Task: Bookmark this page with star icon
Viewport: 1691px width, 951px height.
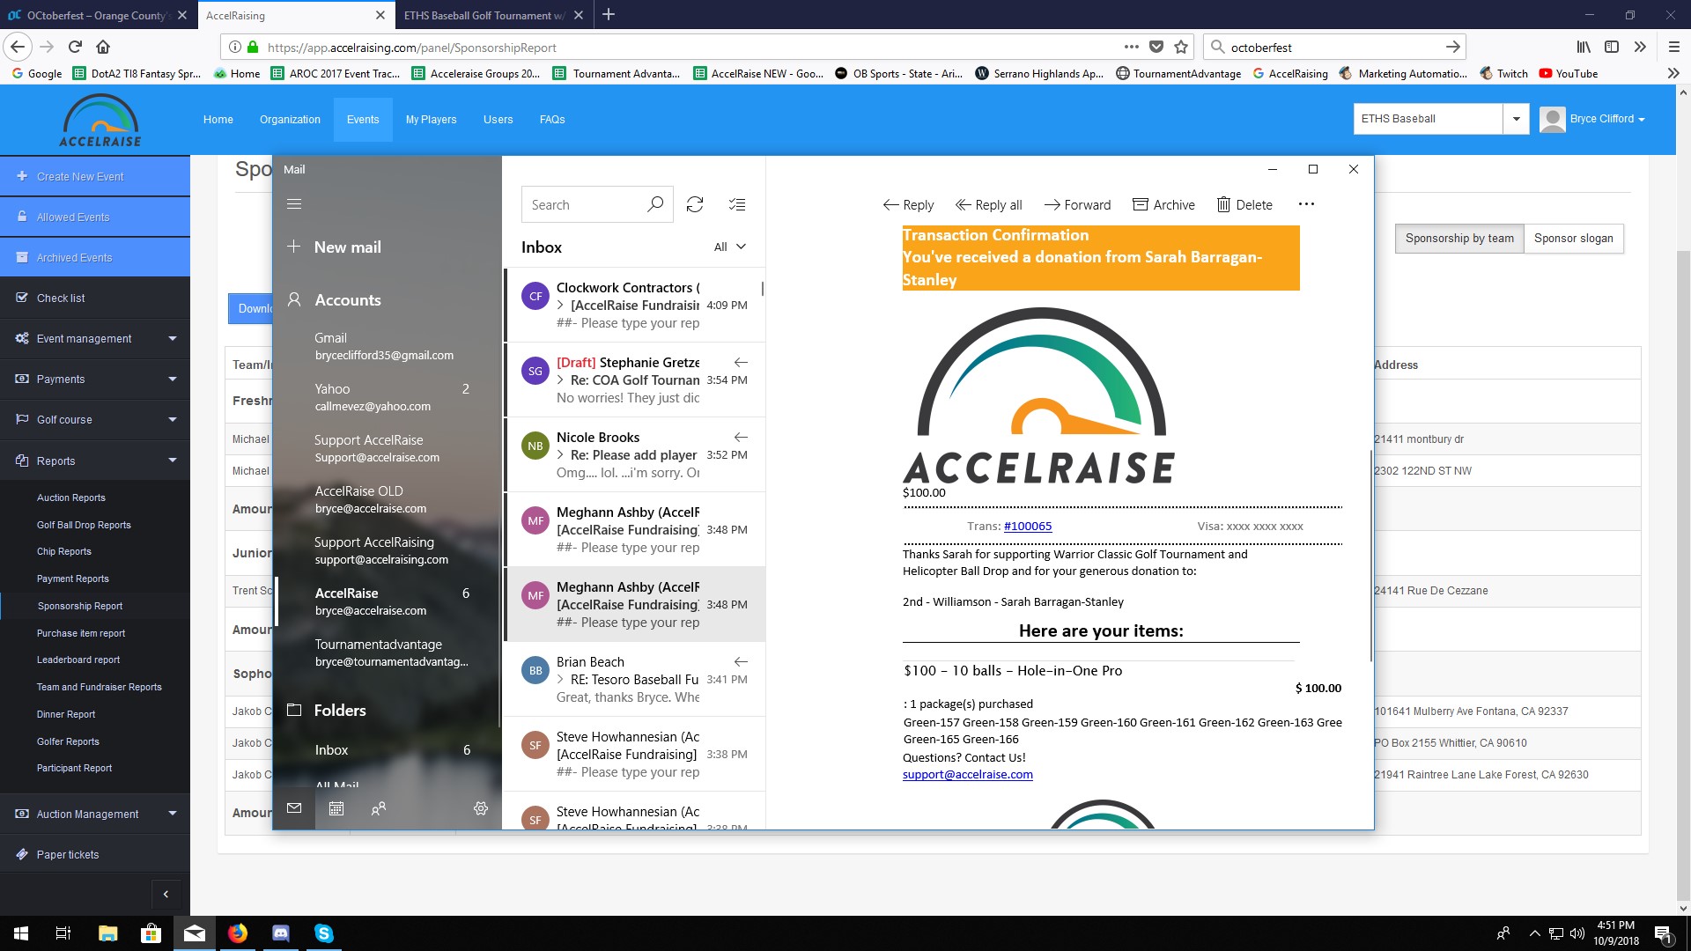Action: (1181, 47)
